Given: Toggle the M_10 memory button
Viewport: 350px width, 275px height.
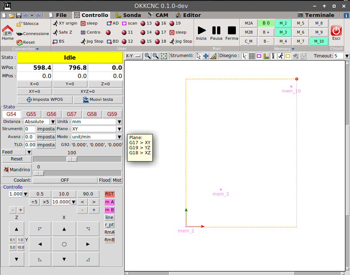Looking at the screenshot, I should (x=319, y=41).
